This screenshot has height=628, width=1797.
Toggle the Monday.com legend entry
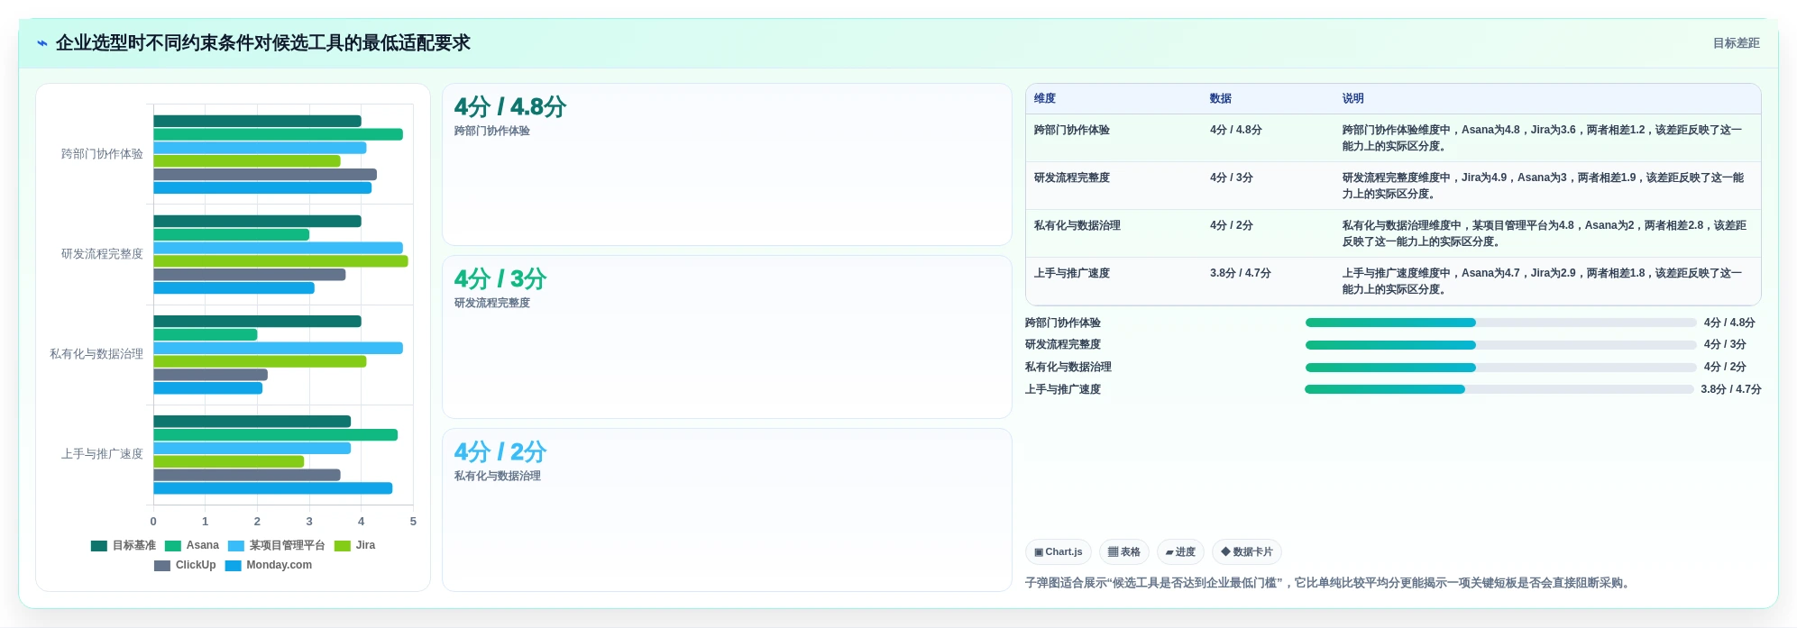click(269, 566)
